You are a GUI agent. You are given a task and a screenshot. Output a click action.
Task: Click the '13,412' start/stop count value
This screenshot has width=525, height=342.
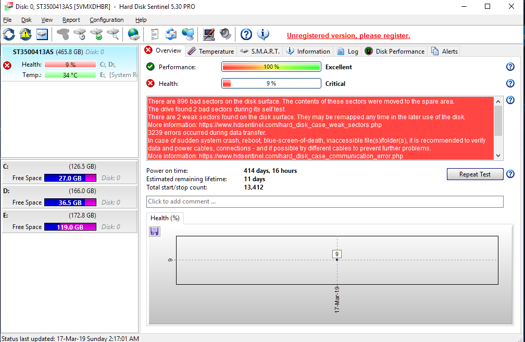click(254, 187)
